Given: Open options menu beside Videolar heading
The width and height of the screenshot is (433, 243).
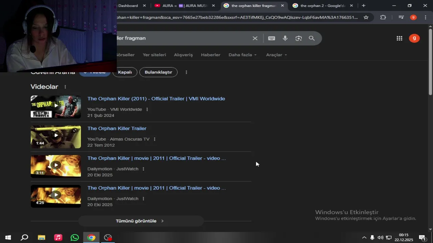Looking at the screenshot, I should pos(65,87).
